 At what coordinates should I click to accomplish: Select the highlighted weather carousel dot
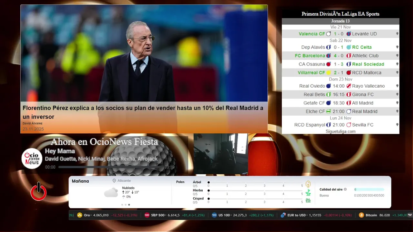pyautogui.click(x=129, y=205)
